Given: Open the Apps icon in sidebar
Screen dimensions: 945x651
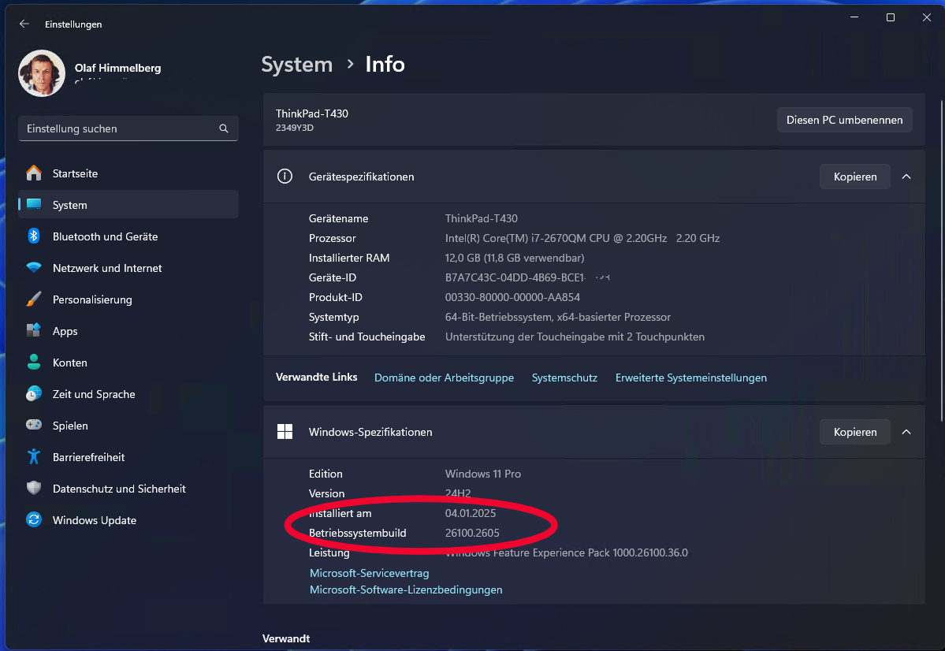Looking at the screenshot, I should (x=34, y=330).
